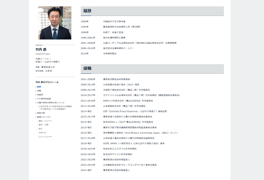Image resolution: width=264 pixels, height=180 pixels.
Task: Click the affiliation 所属:東京弁護士会
Action: coord(45,67)
